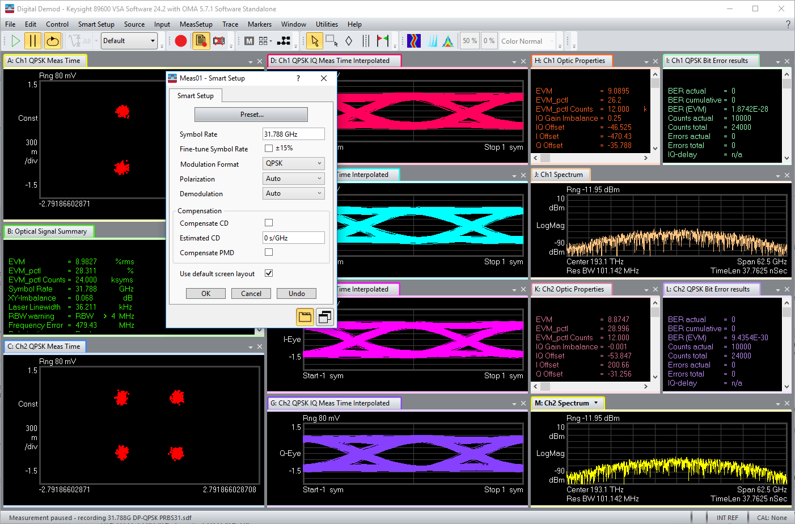This screenshot has height=524, width=795.
Task: Click the Undo button
Action: 297,294
